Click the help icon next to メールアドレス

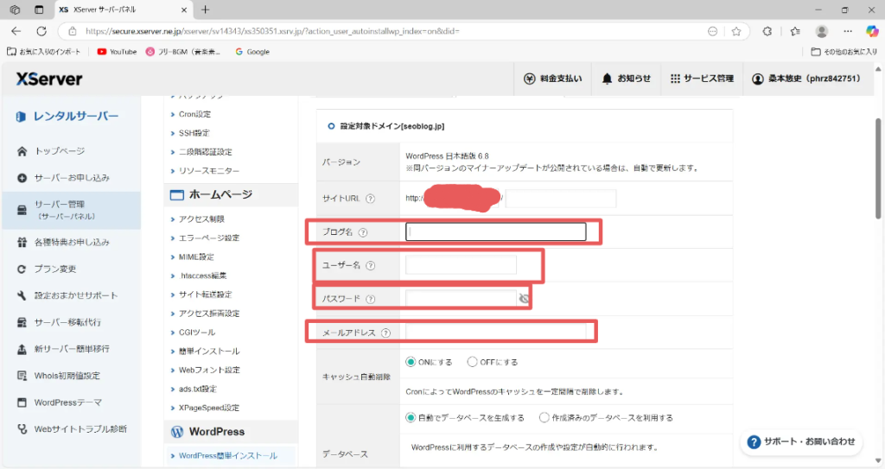(385, 333)
